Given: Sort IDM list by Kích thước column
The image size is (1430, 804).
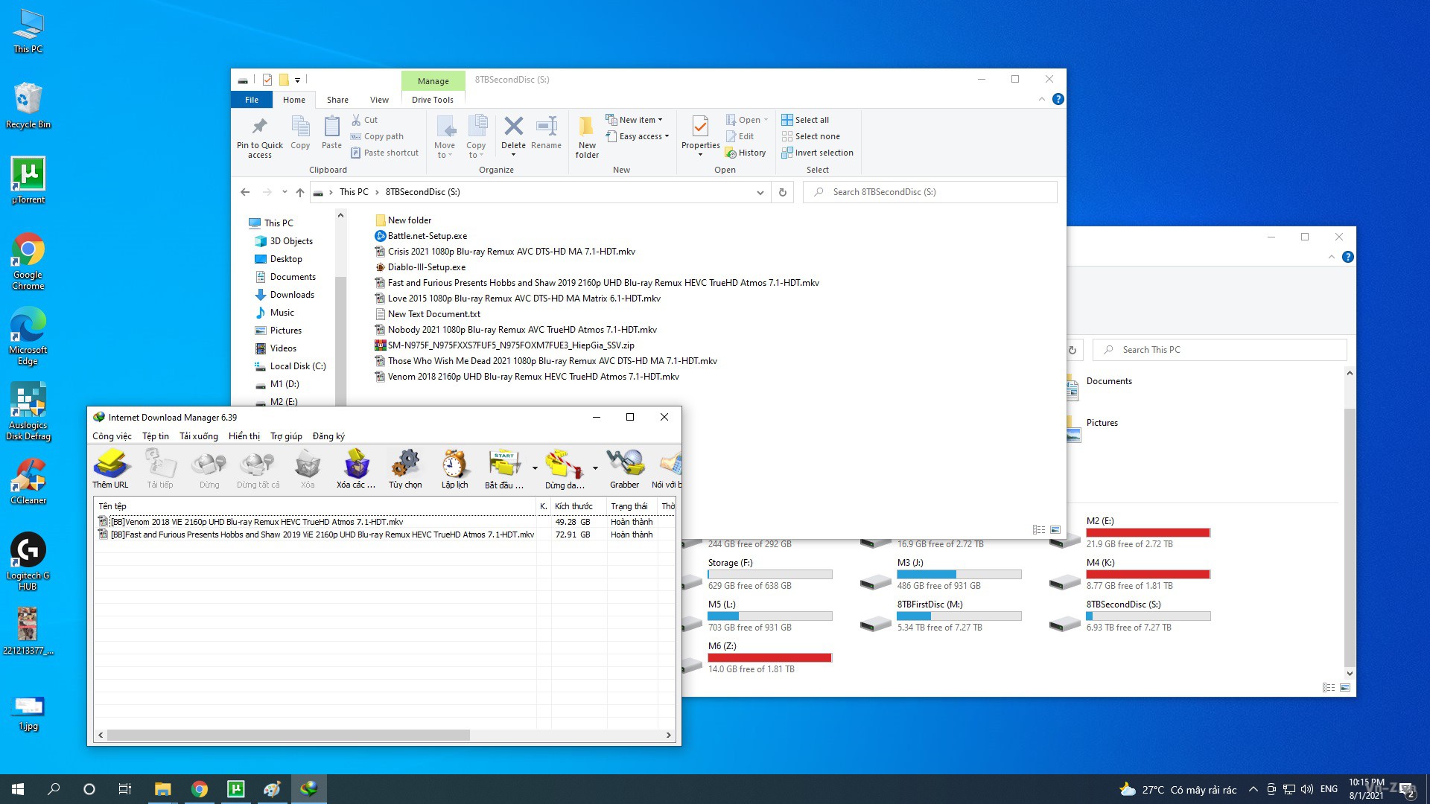Looking at the screenshot, I should pos(579,506).
